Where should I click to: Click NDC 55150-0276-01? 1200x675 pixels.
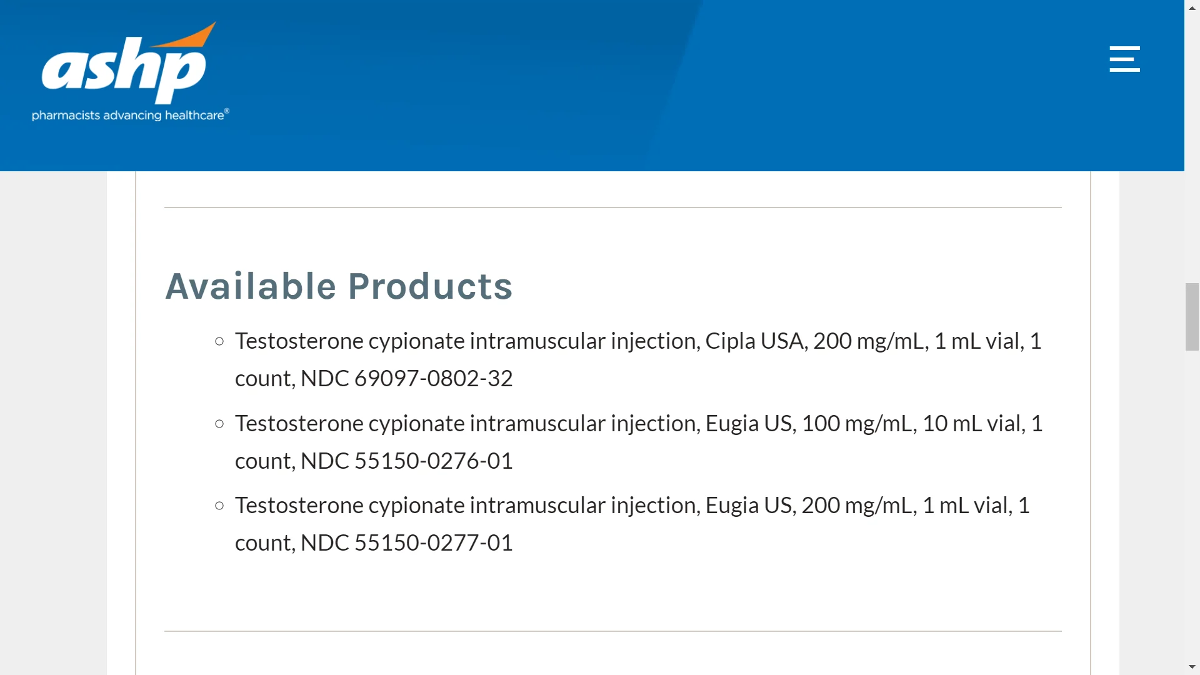(x=406, y=461)
